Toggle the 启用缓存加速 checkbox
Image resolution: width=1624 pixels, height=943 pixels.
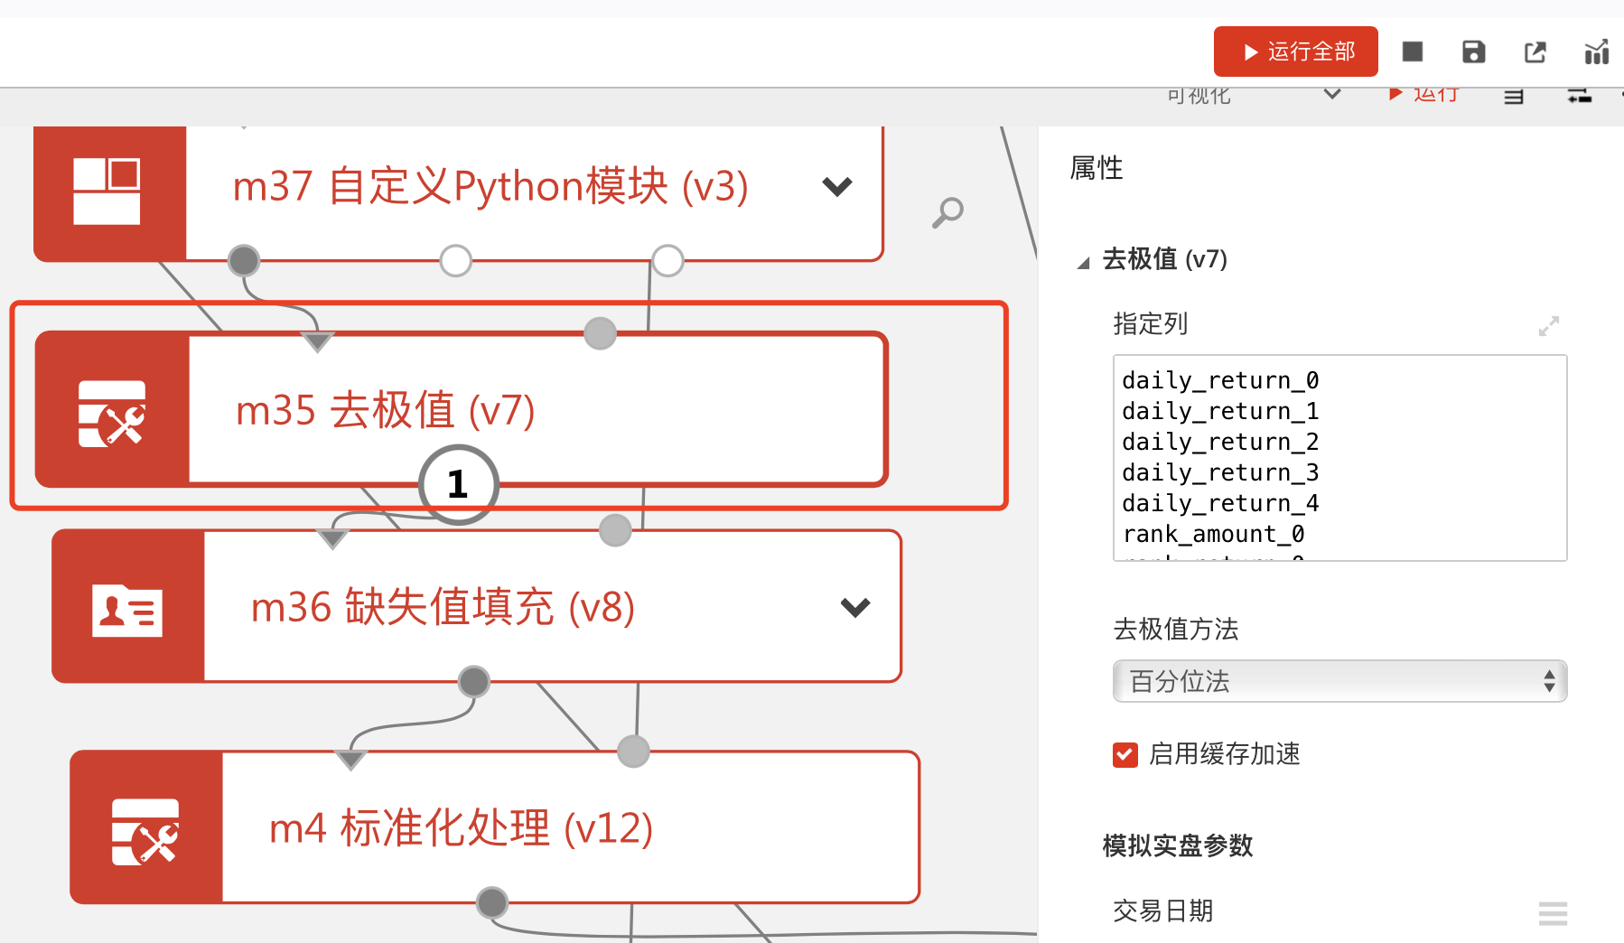pyautogui.click(x=1125, y=754)
